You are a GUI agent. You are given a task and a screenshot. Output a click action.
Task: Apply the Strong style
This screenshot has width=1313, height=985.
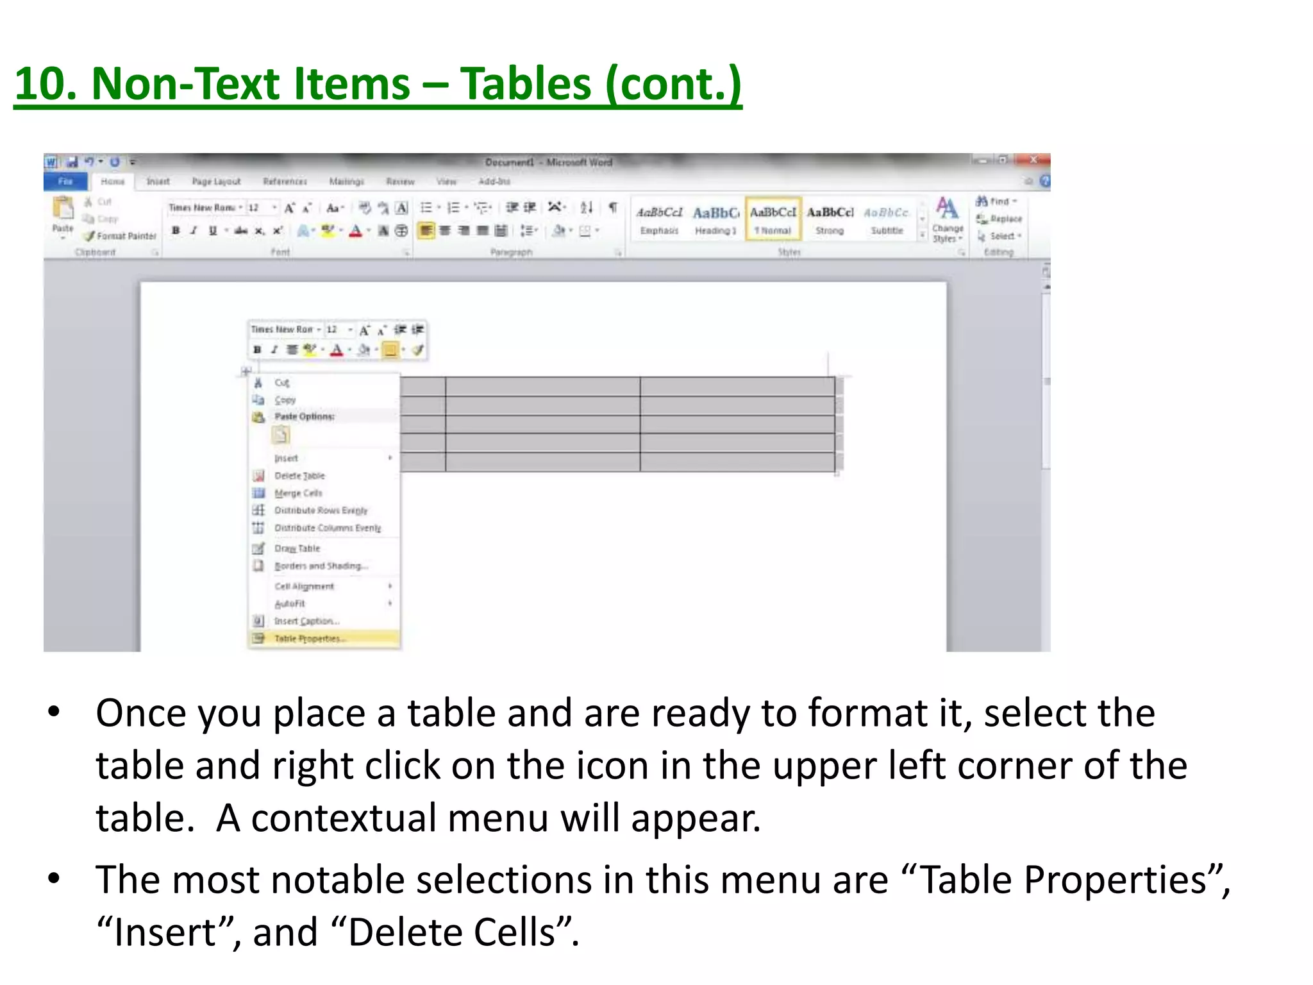tap(830, 219)
